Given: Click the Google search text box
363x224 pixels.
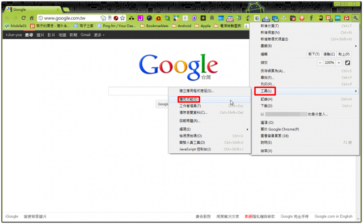Looking at the screenshot, I should pyautogui.click(x=138, y=91).
